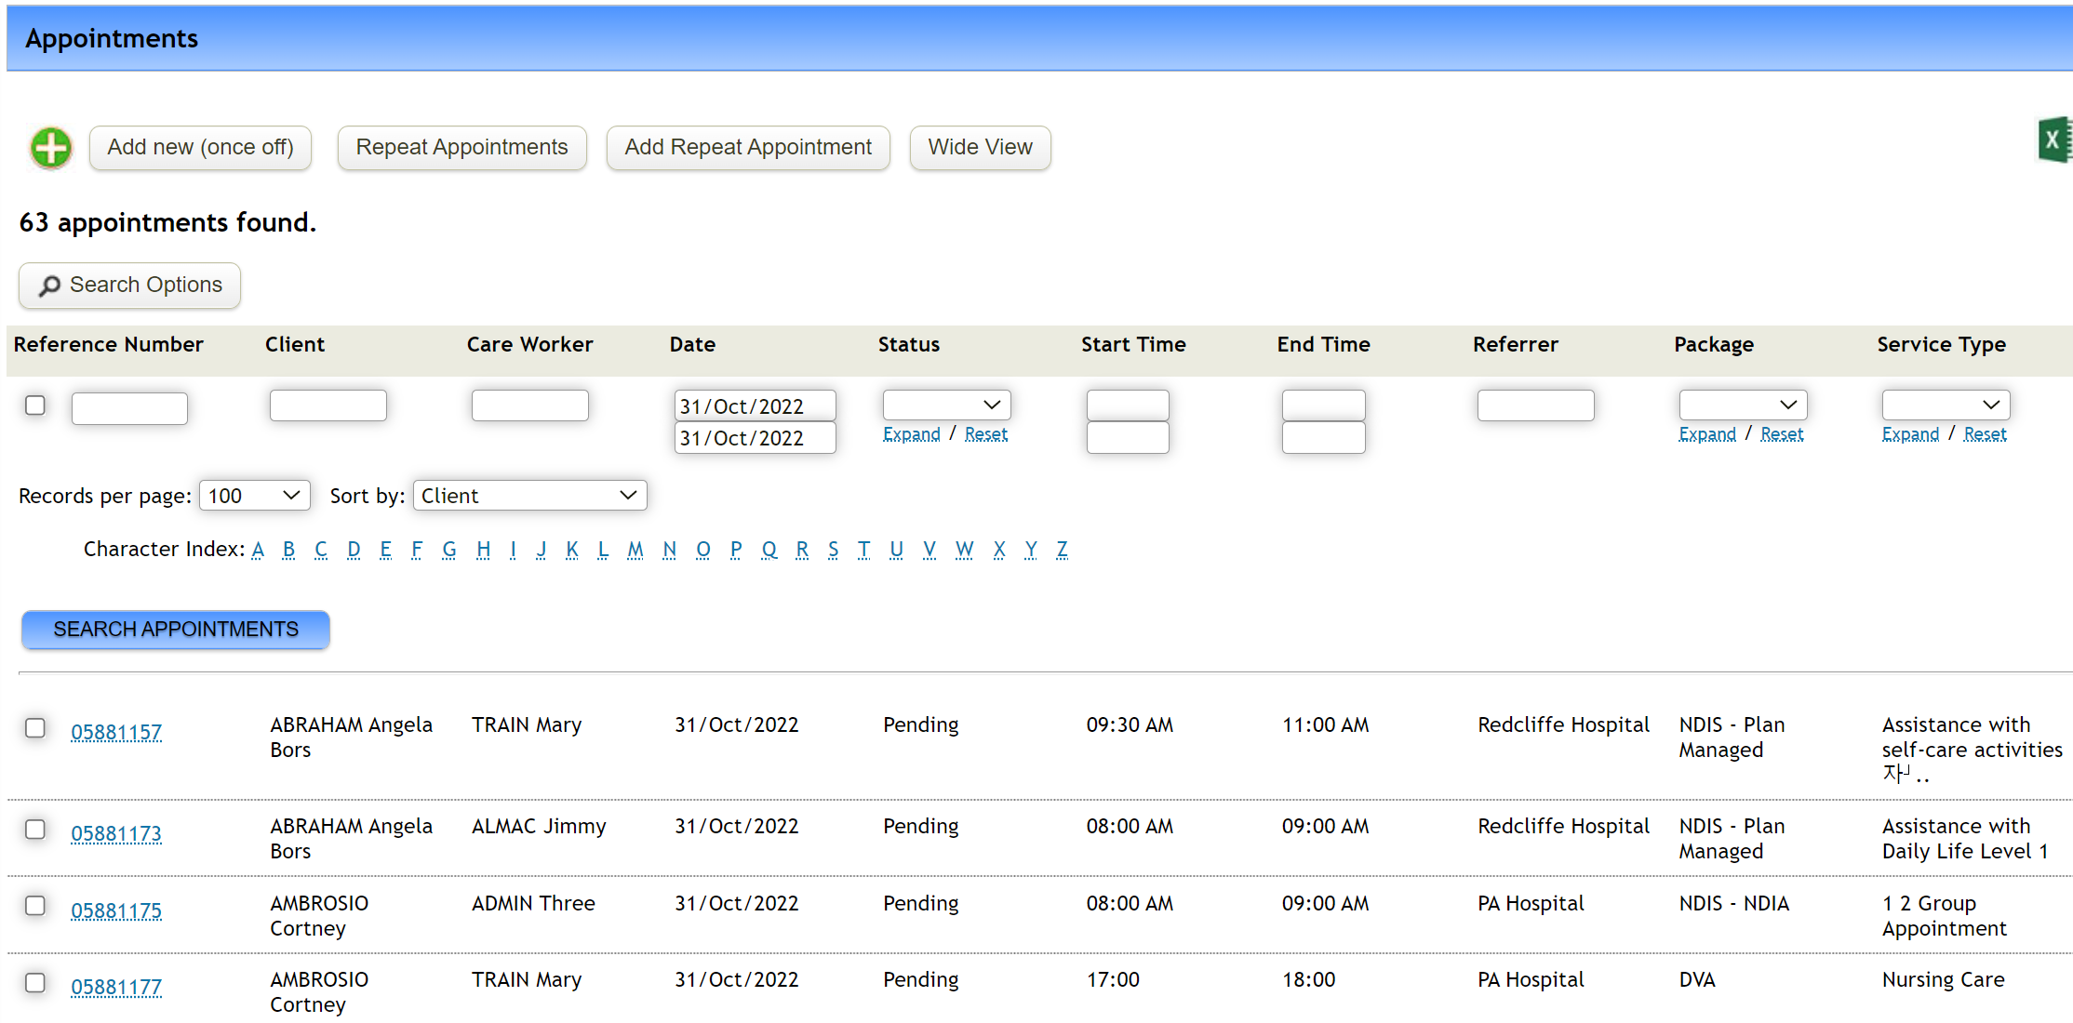Screen dimensions: 2073x1023
Task: Select checkbox for appointment 05881175
Action: (x=35, y=906)
